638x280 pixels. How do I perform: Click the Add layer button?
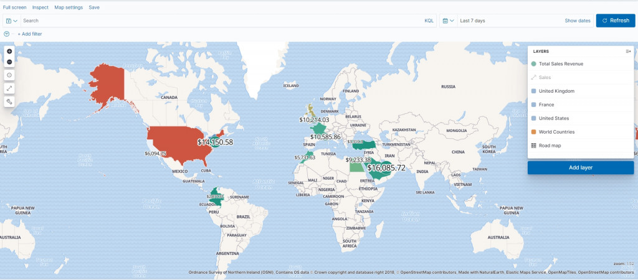581,167
